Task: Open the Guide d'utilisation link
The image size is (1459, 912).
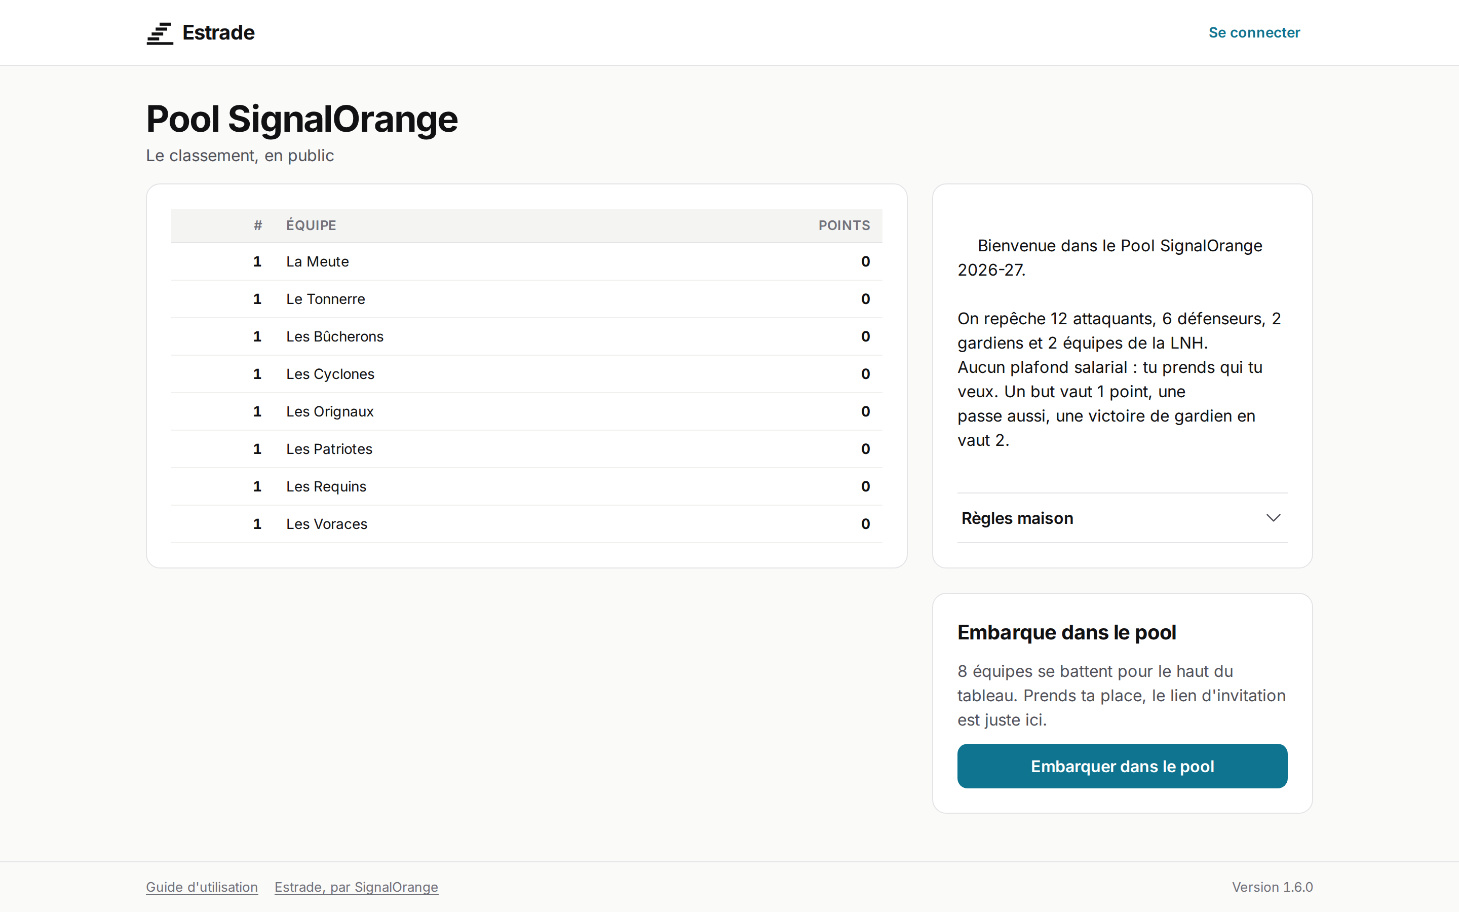Action: 202,887
